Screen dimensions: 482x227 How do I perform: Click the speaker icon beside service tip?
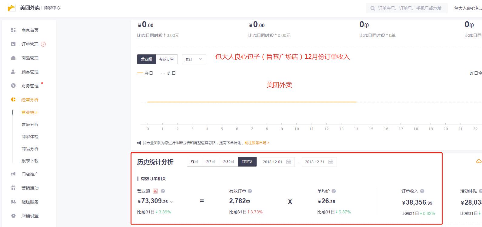tap(139, 143)
